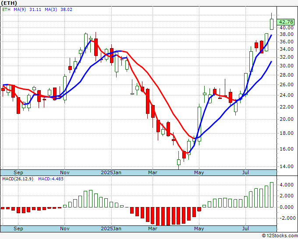Select the 40.00 price axis label

point(287,28)
